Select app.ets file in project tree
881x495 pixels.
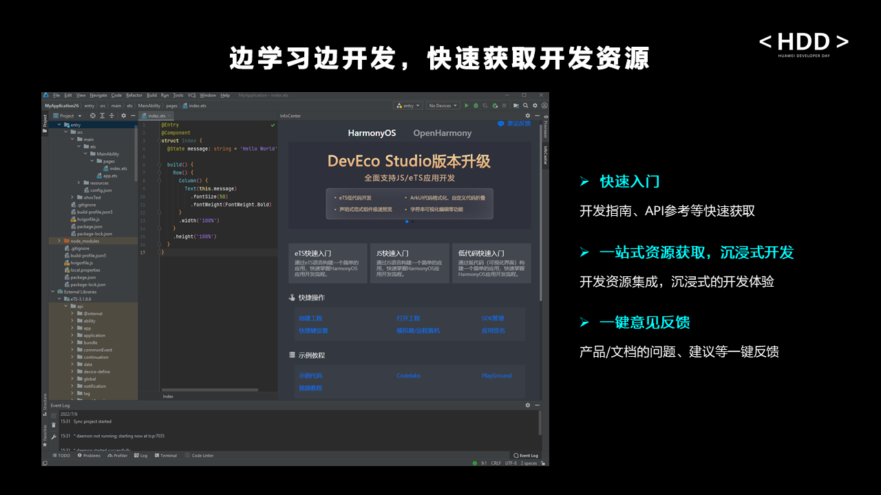(x=107, y=175)
